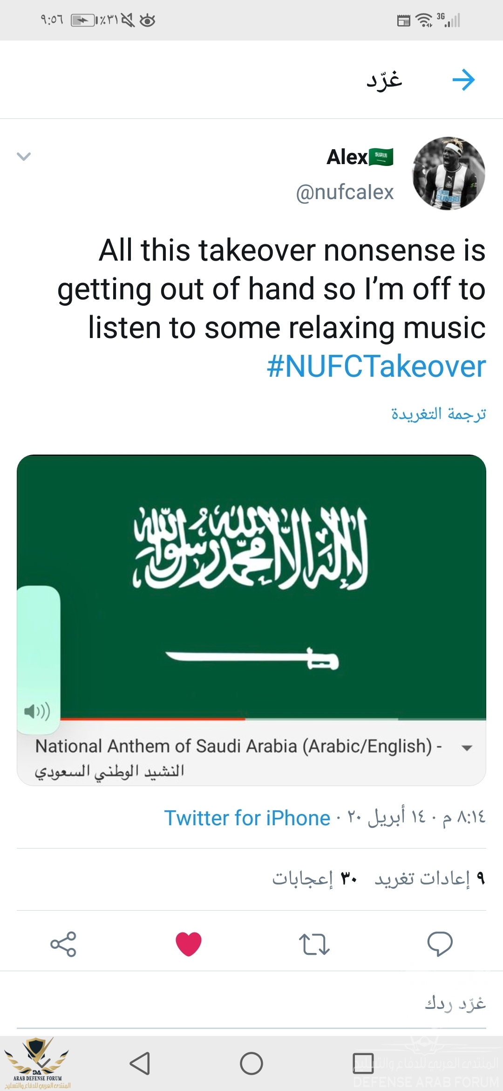The height and width of the screenshot is (1091, 503).
Task: Tap the translate tweet link
Action: pos(438,414)
